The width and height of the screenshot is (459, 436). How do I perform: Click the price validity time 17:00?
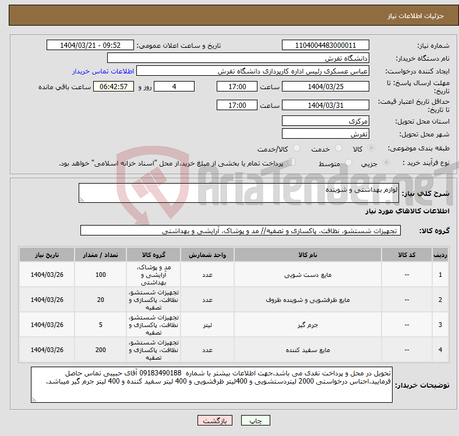pyautogui.click(x=237, y=105)
